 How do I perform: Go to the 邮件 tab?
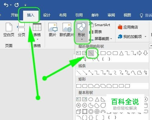pos(95,15)
